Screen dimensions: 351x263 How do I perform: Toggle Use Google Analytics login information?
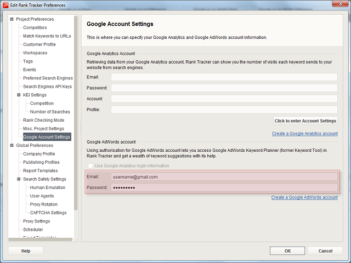tap(90, 165)
